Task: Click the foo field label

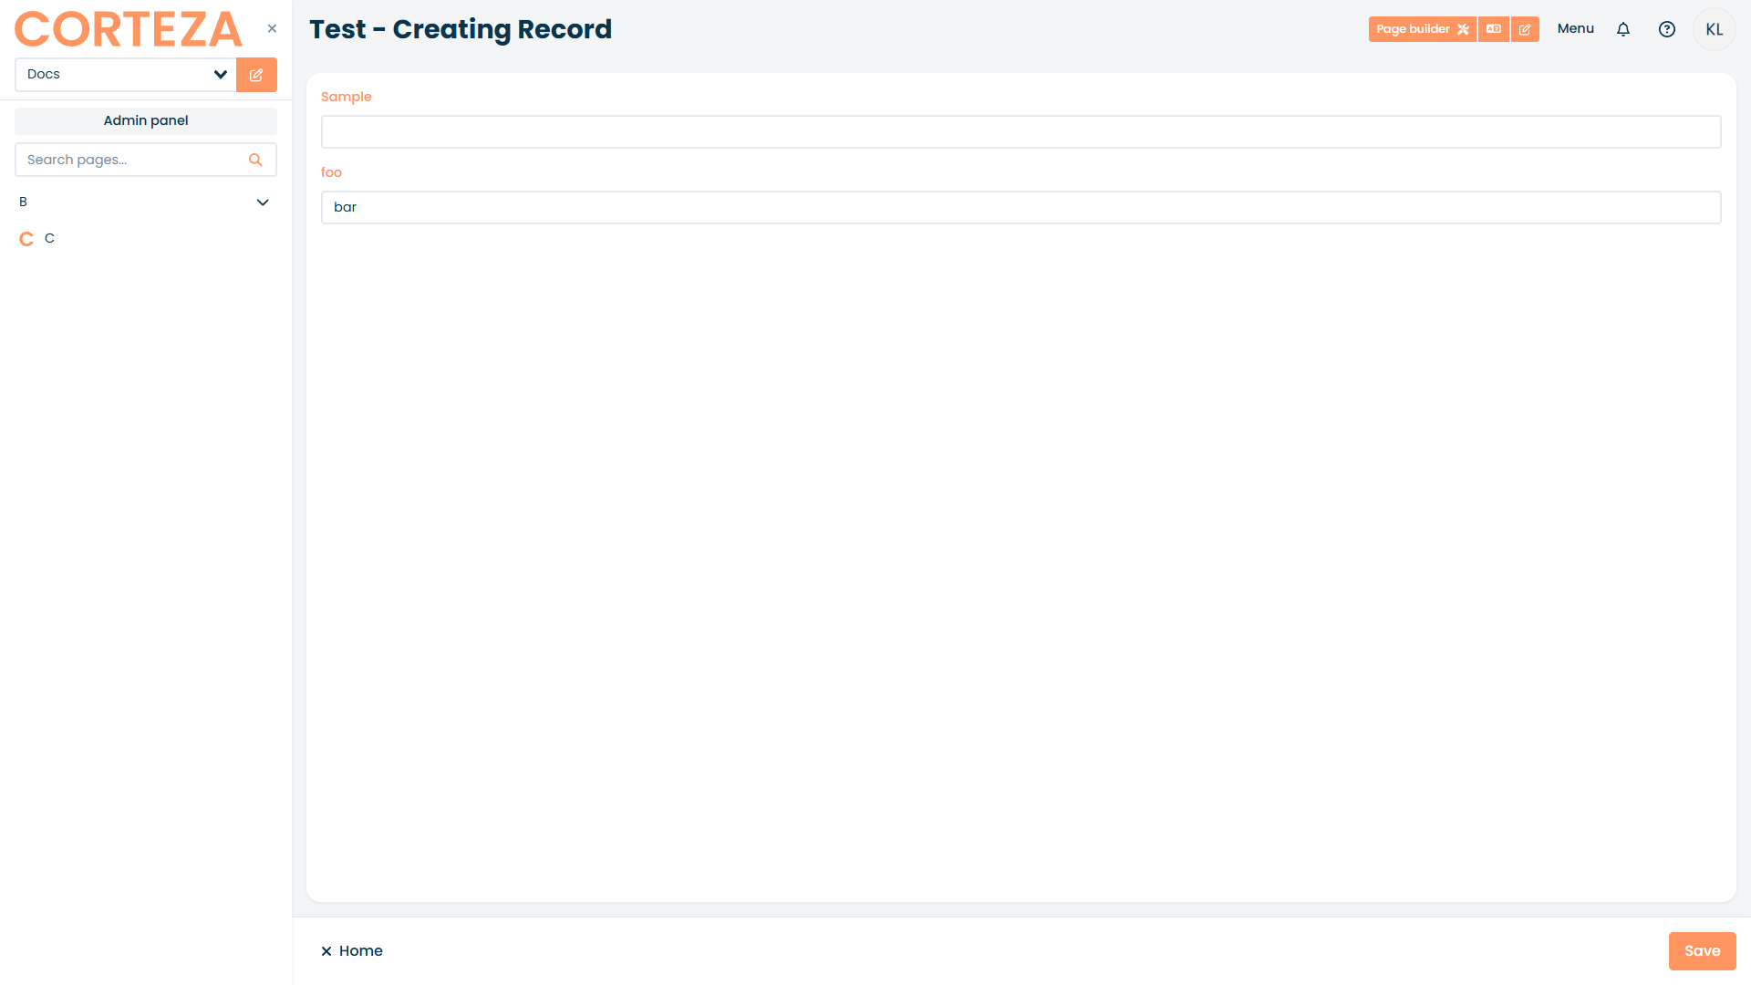Action: 331,172
